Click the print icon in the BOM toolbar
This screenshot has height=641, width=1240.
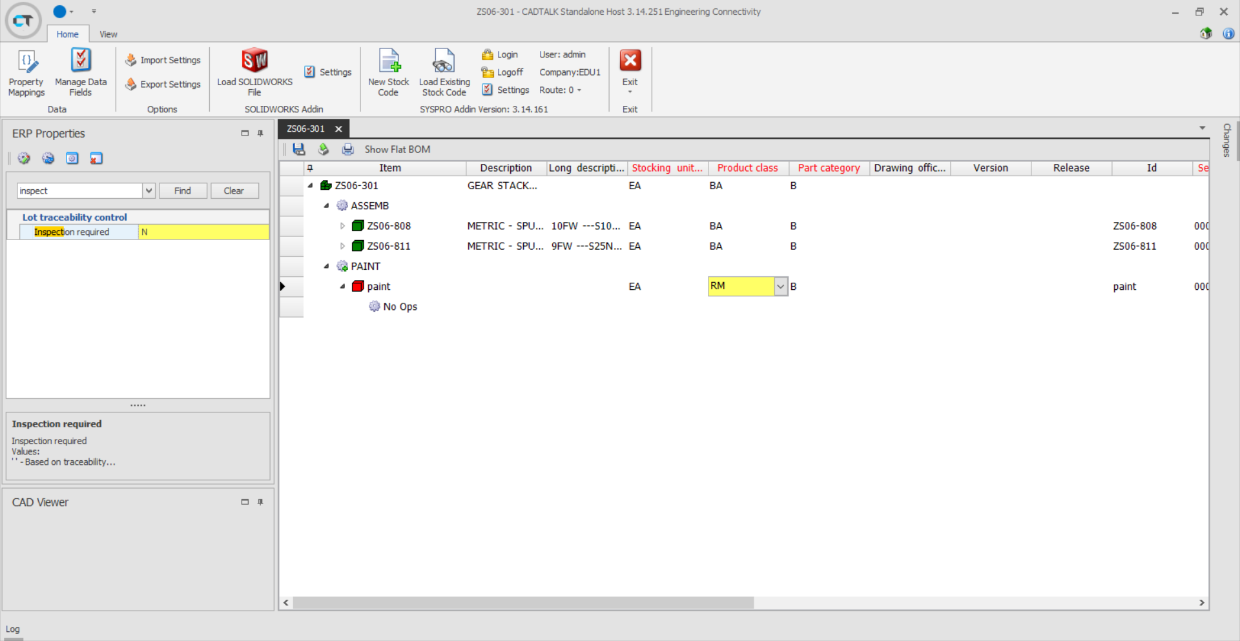(x=348, y=149)
